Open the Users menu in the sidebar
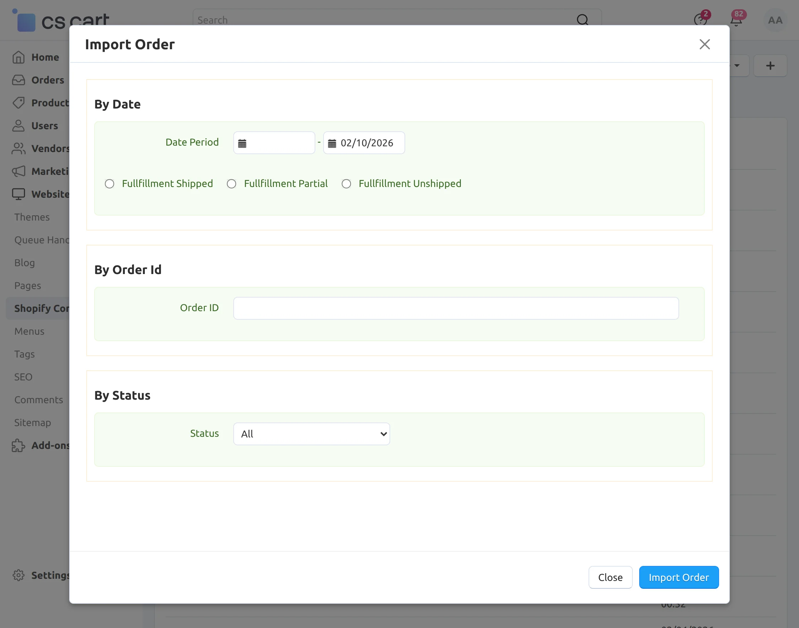The image size is (799, 628). point(45,126)
